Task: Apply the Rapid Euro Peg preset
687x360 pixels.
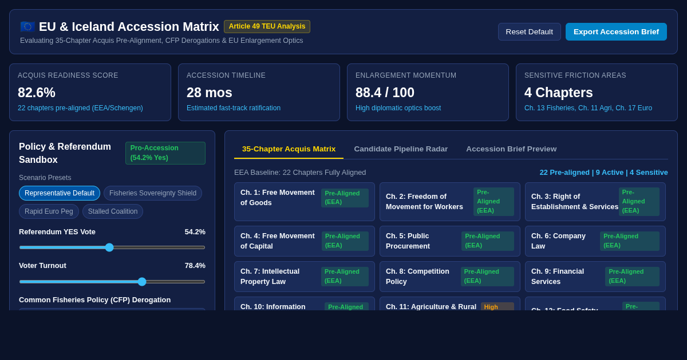Action: (49, 211)
